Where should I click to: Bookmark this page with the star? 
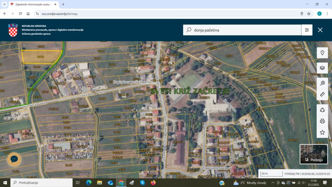tap(309, 14)
